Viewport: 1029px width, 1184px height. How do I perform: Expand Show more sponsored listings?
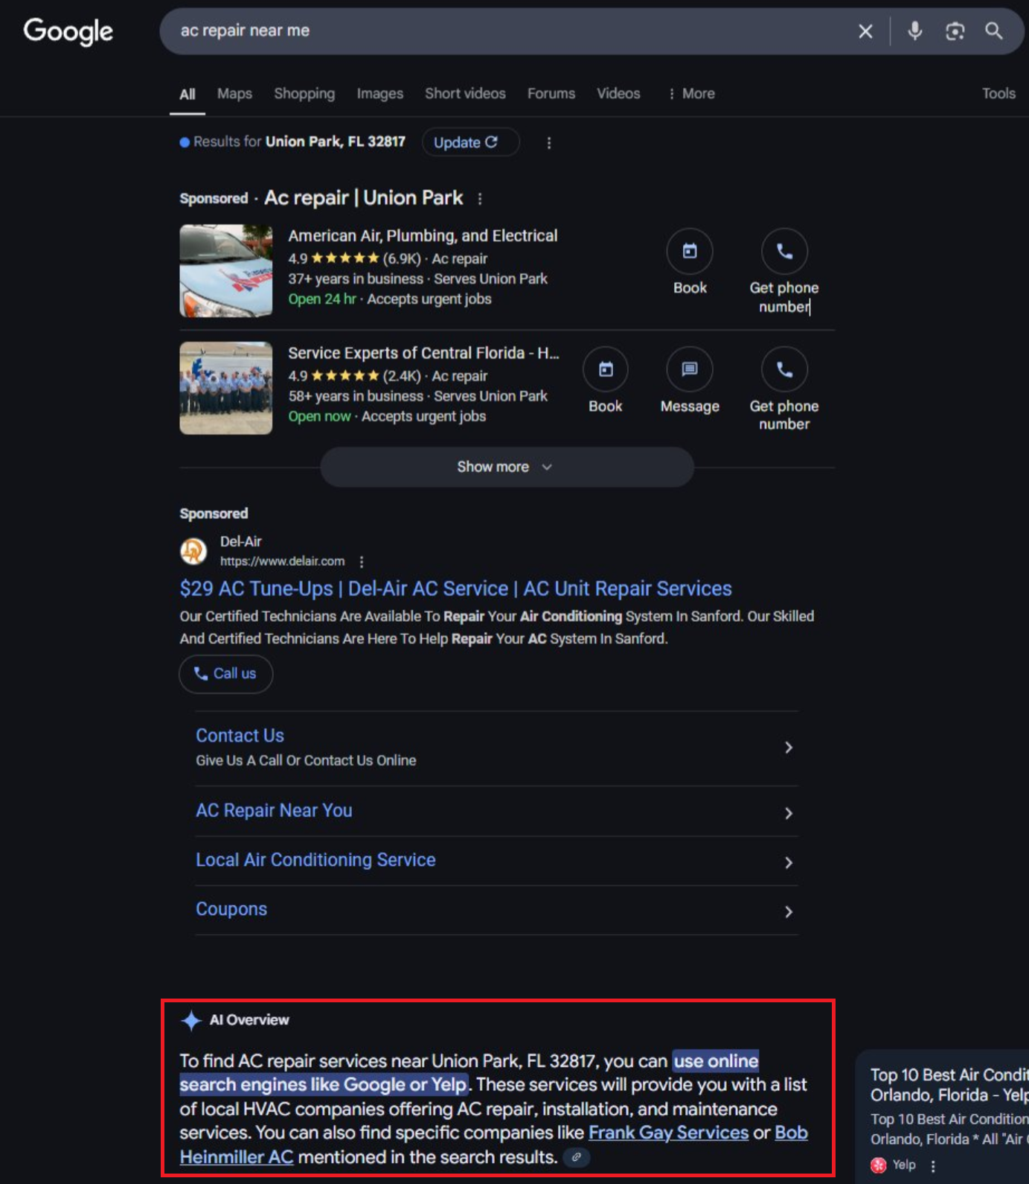507,467
